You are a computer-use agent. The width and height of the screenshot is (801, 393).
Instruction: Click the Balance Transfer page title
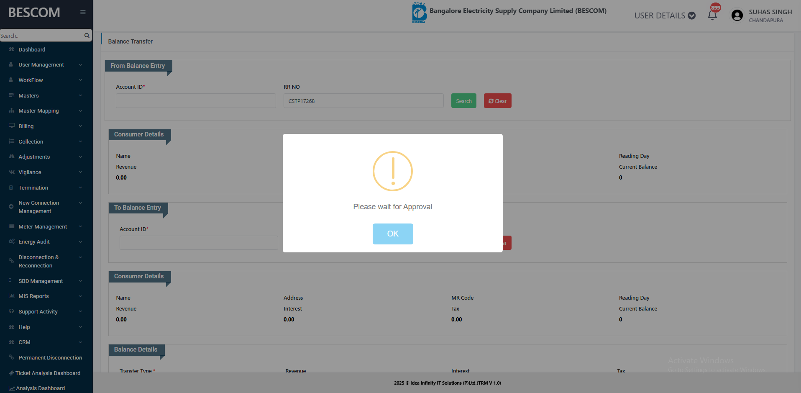pos(131,41)
